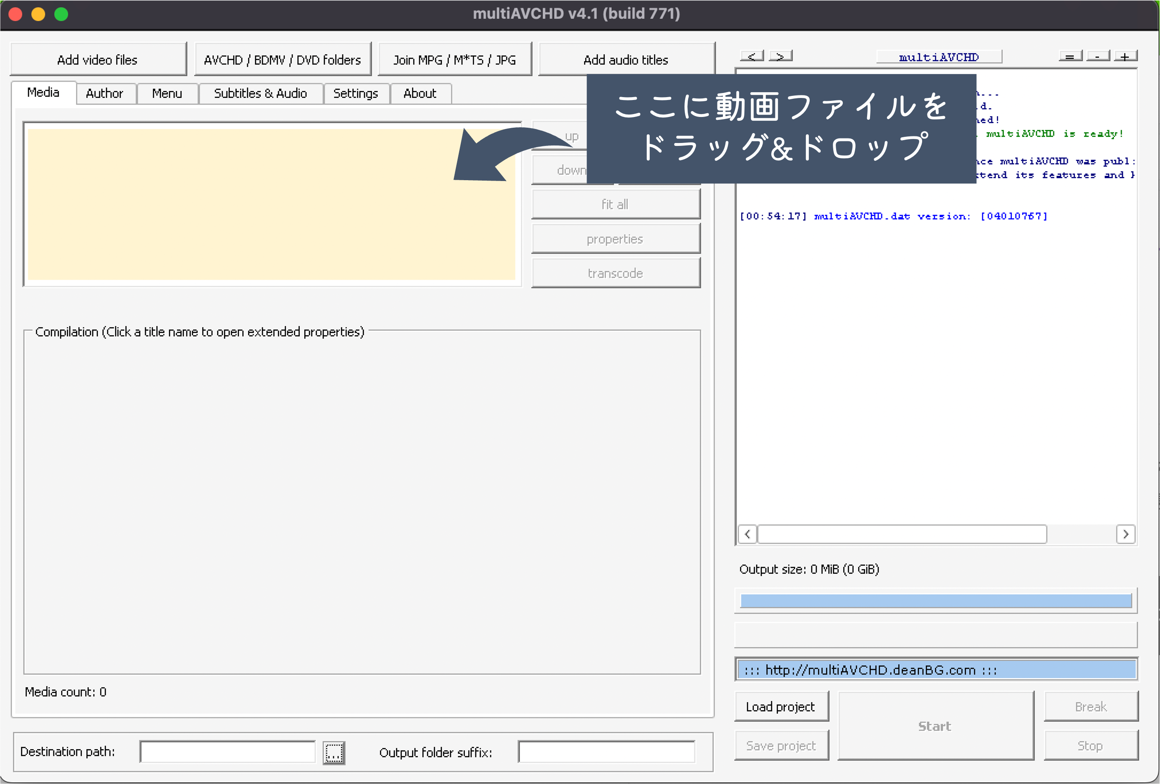Open the Subtitles & Audio tab
The height and width of the screenshot is (784, 1161).
pyautogui.click(x=260, y=93)
